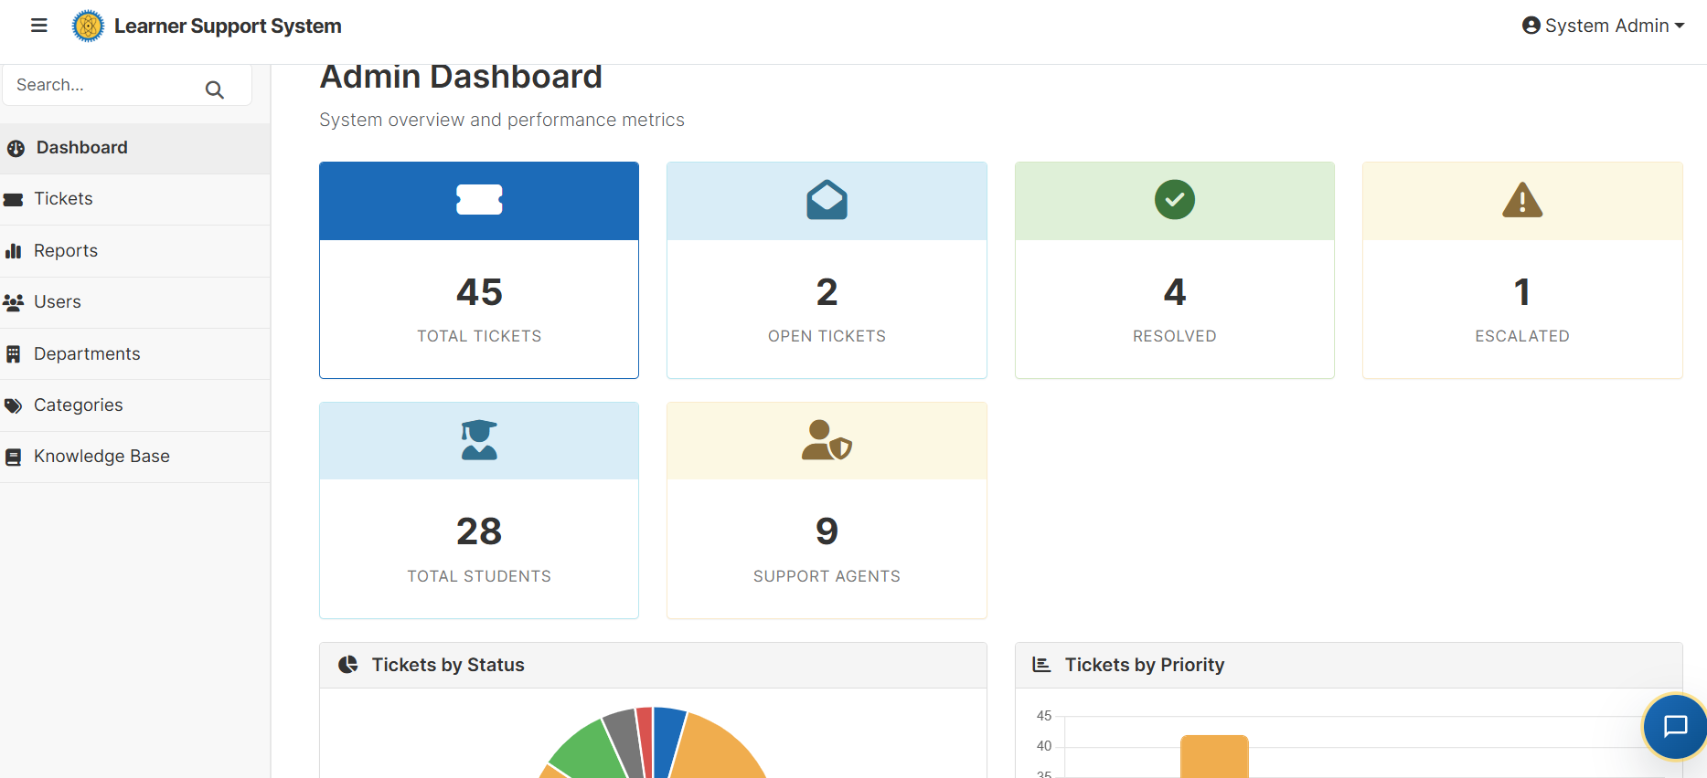This screenshot has height=778, width=1707.
Task: Expand the System Admin user dropdown
Action: point(1603,26)
